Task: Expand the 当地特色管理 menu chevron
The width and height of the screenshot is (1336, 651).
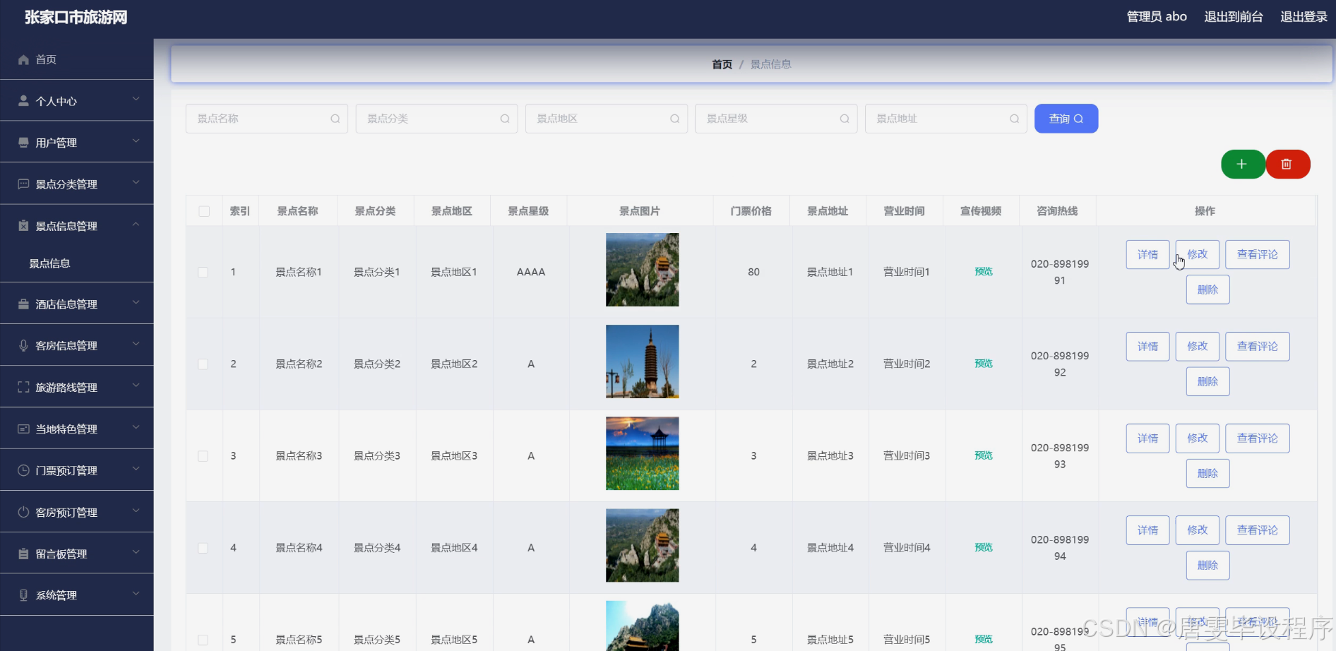Action: point(136,427)
